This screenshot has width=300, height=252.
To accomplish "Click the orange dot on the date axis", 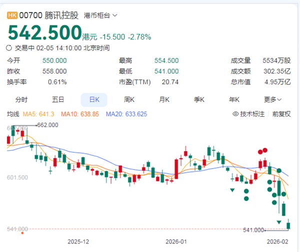I will 22,233.
